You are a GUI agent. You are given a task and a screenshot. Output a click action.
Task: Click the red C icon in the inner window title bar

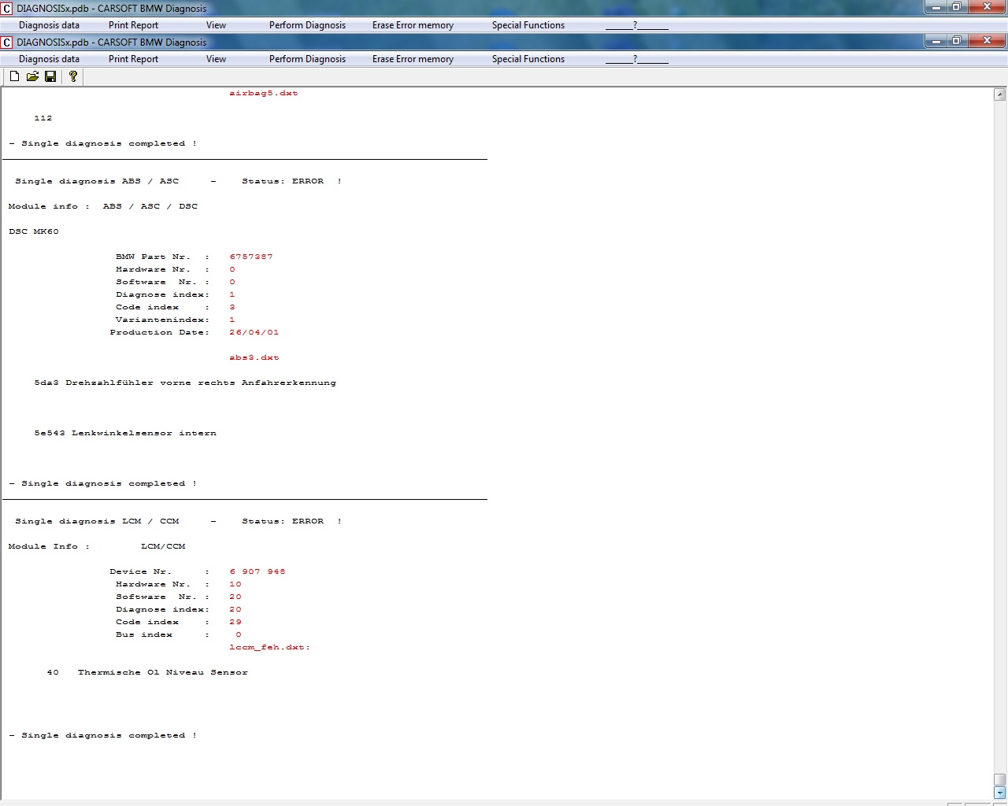coord(6,43)
